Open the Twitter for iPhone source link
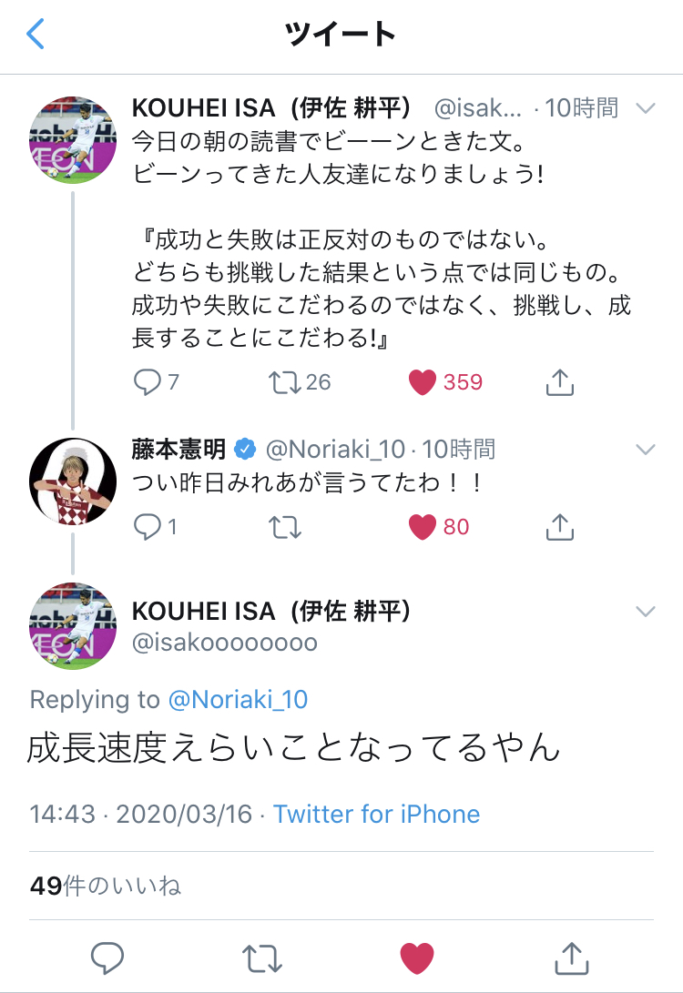The height and width of the screenshot is (993, 683). [x=376, y=813]
